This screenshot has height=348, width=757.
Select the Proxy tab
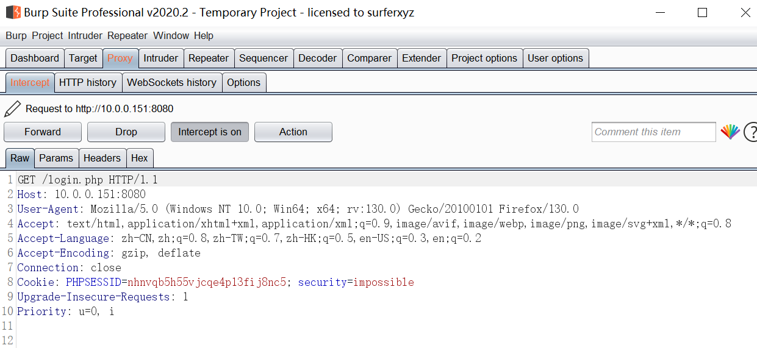tap(120, 59)
